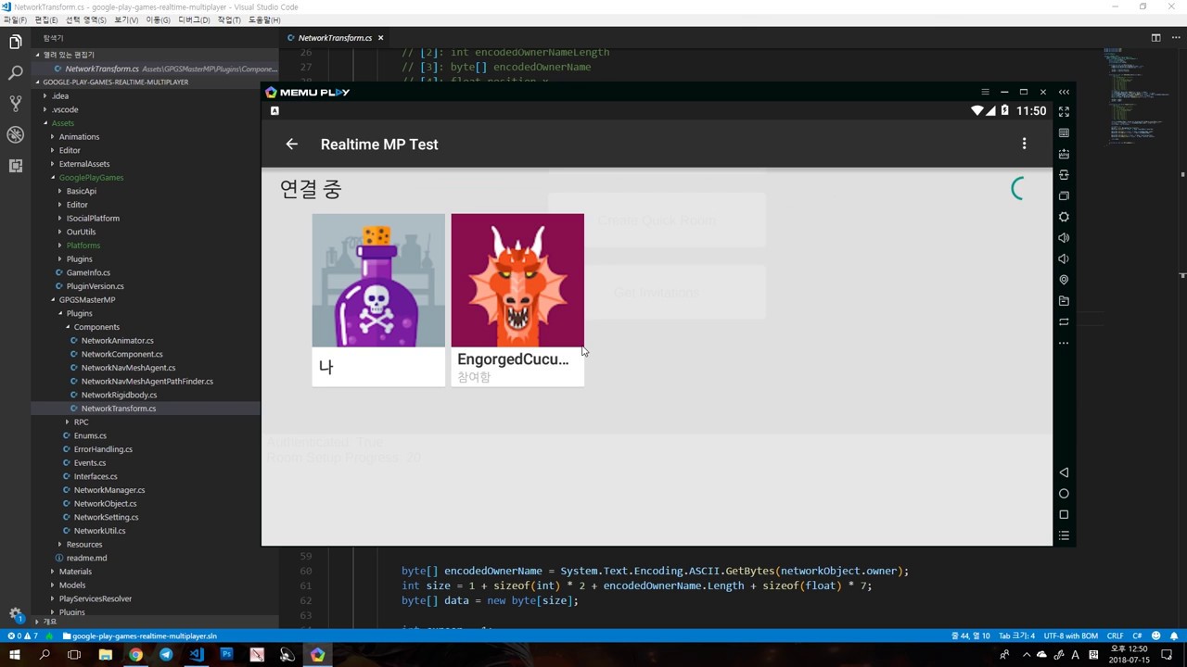Image resolution: width=1187 pixels, height=667 pixels.
Task: Open the 도움말(H) menu
Action: [x=264, y=19]
